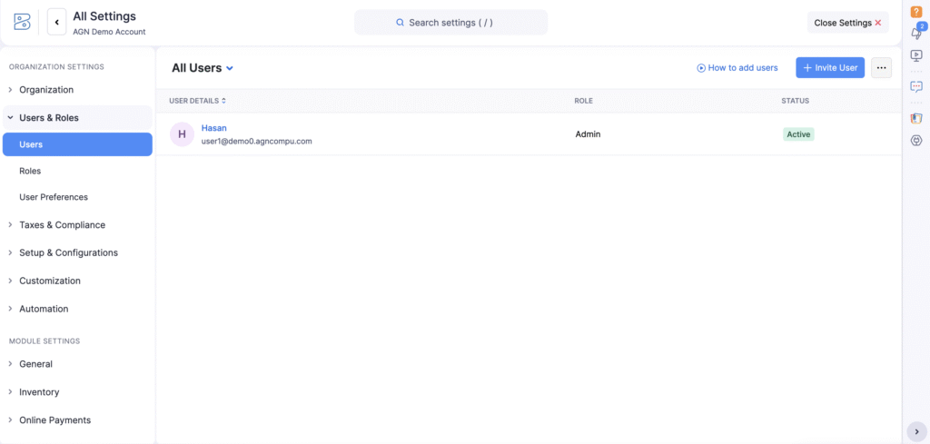Viewport: 930px width, 444px height.
Task: Click the Admin role cell
Action: click(588, 134)
